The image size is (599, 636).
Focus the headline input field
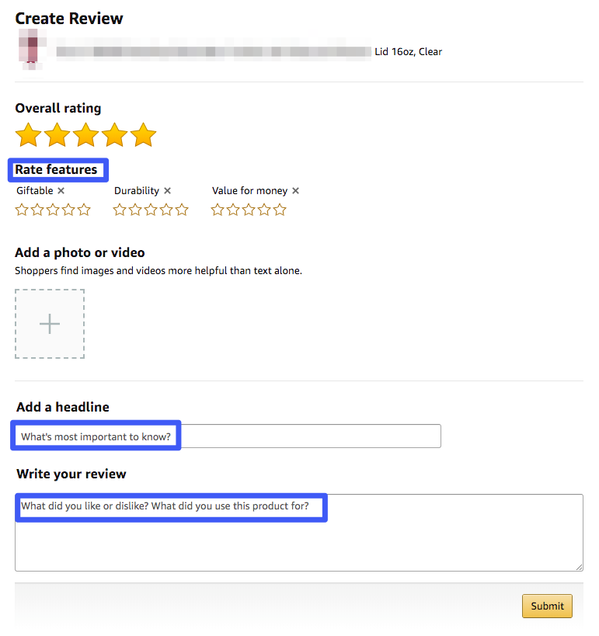228,436
